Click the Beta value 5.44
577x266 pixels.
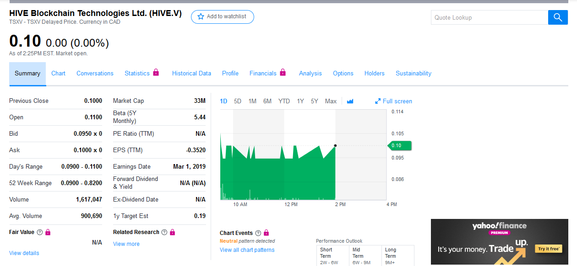tap(200, 117)
